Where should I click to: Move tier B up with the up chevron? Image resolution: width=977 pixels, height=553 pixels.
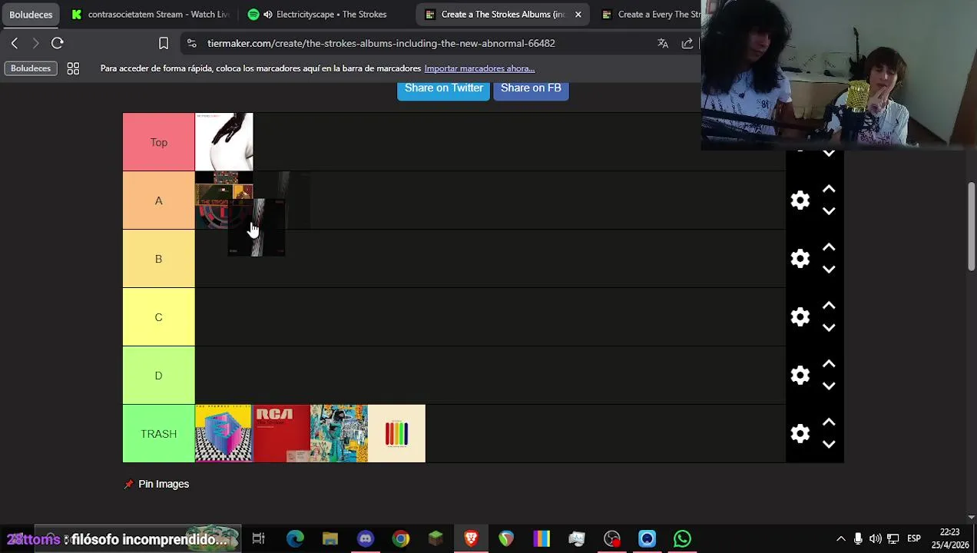(829, 247)
